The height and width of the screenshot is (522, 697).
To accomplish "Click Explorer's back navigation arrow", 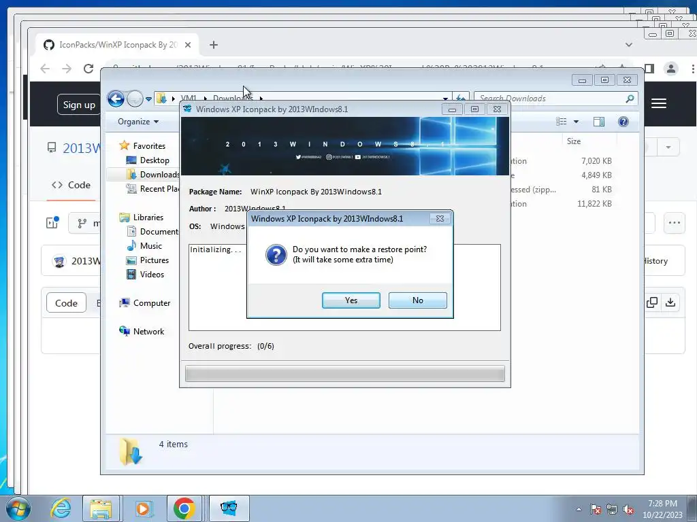I will [116, 99].
